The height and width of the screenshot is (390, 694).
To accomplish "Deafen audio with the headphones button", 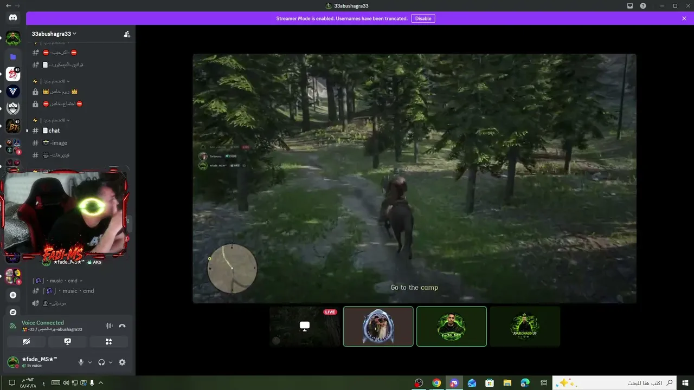I will click(x=101, y=362).
